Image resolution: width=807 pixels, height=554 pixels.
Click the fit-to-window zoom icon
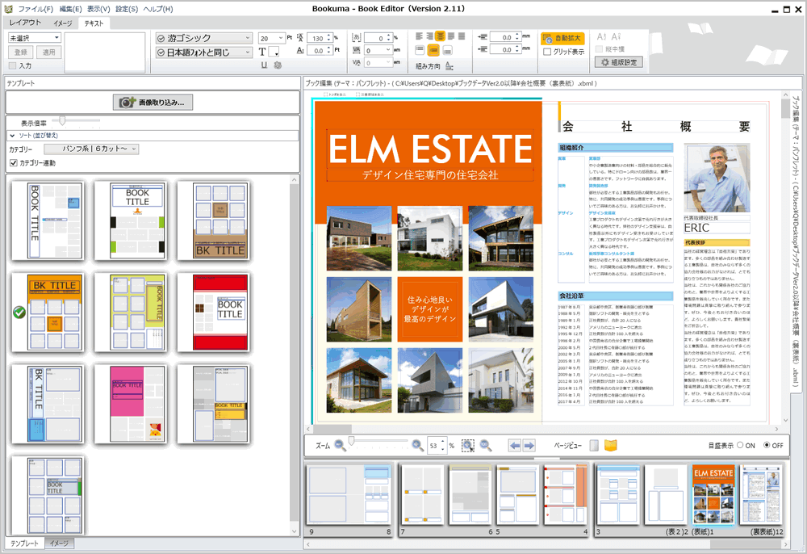coord(467,445)
